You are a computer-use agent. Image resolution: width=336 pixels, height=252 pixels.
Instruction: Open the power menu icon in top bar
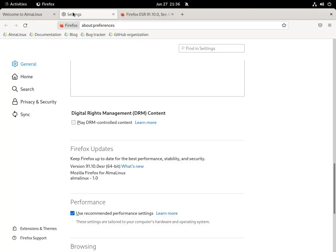[x=329, y=4]
